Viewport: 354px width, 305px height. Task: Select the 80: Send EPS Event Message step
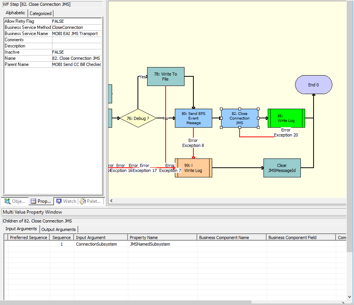[x=193, y=118]
